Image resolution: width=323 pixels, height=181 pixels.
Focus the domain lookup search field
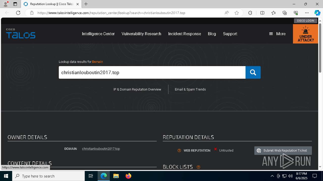click(152, 72)
